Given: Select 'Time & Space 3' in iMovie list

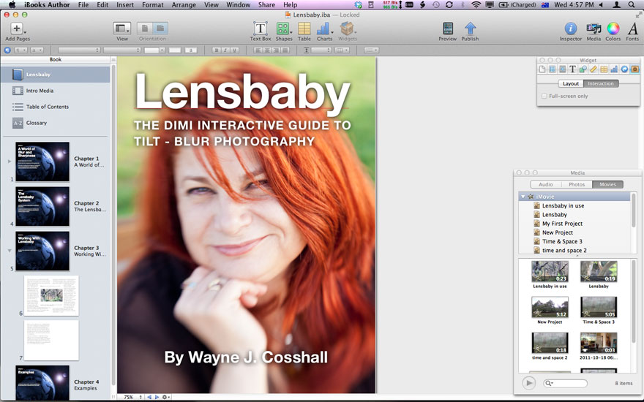Looking at the screenshot, I should 562,241.
